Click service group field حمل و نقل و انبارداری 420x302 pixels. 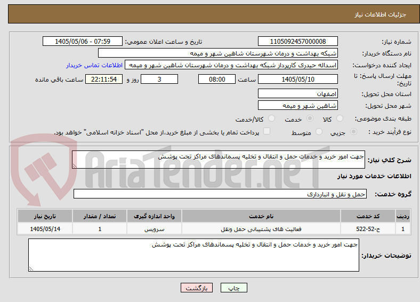click(x=220, y=194)
